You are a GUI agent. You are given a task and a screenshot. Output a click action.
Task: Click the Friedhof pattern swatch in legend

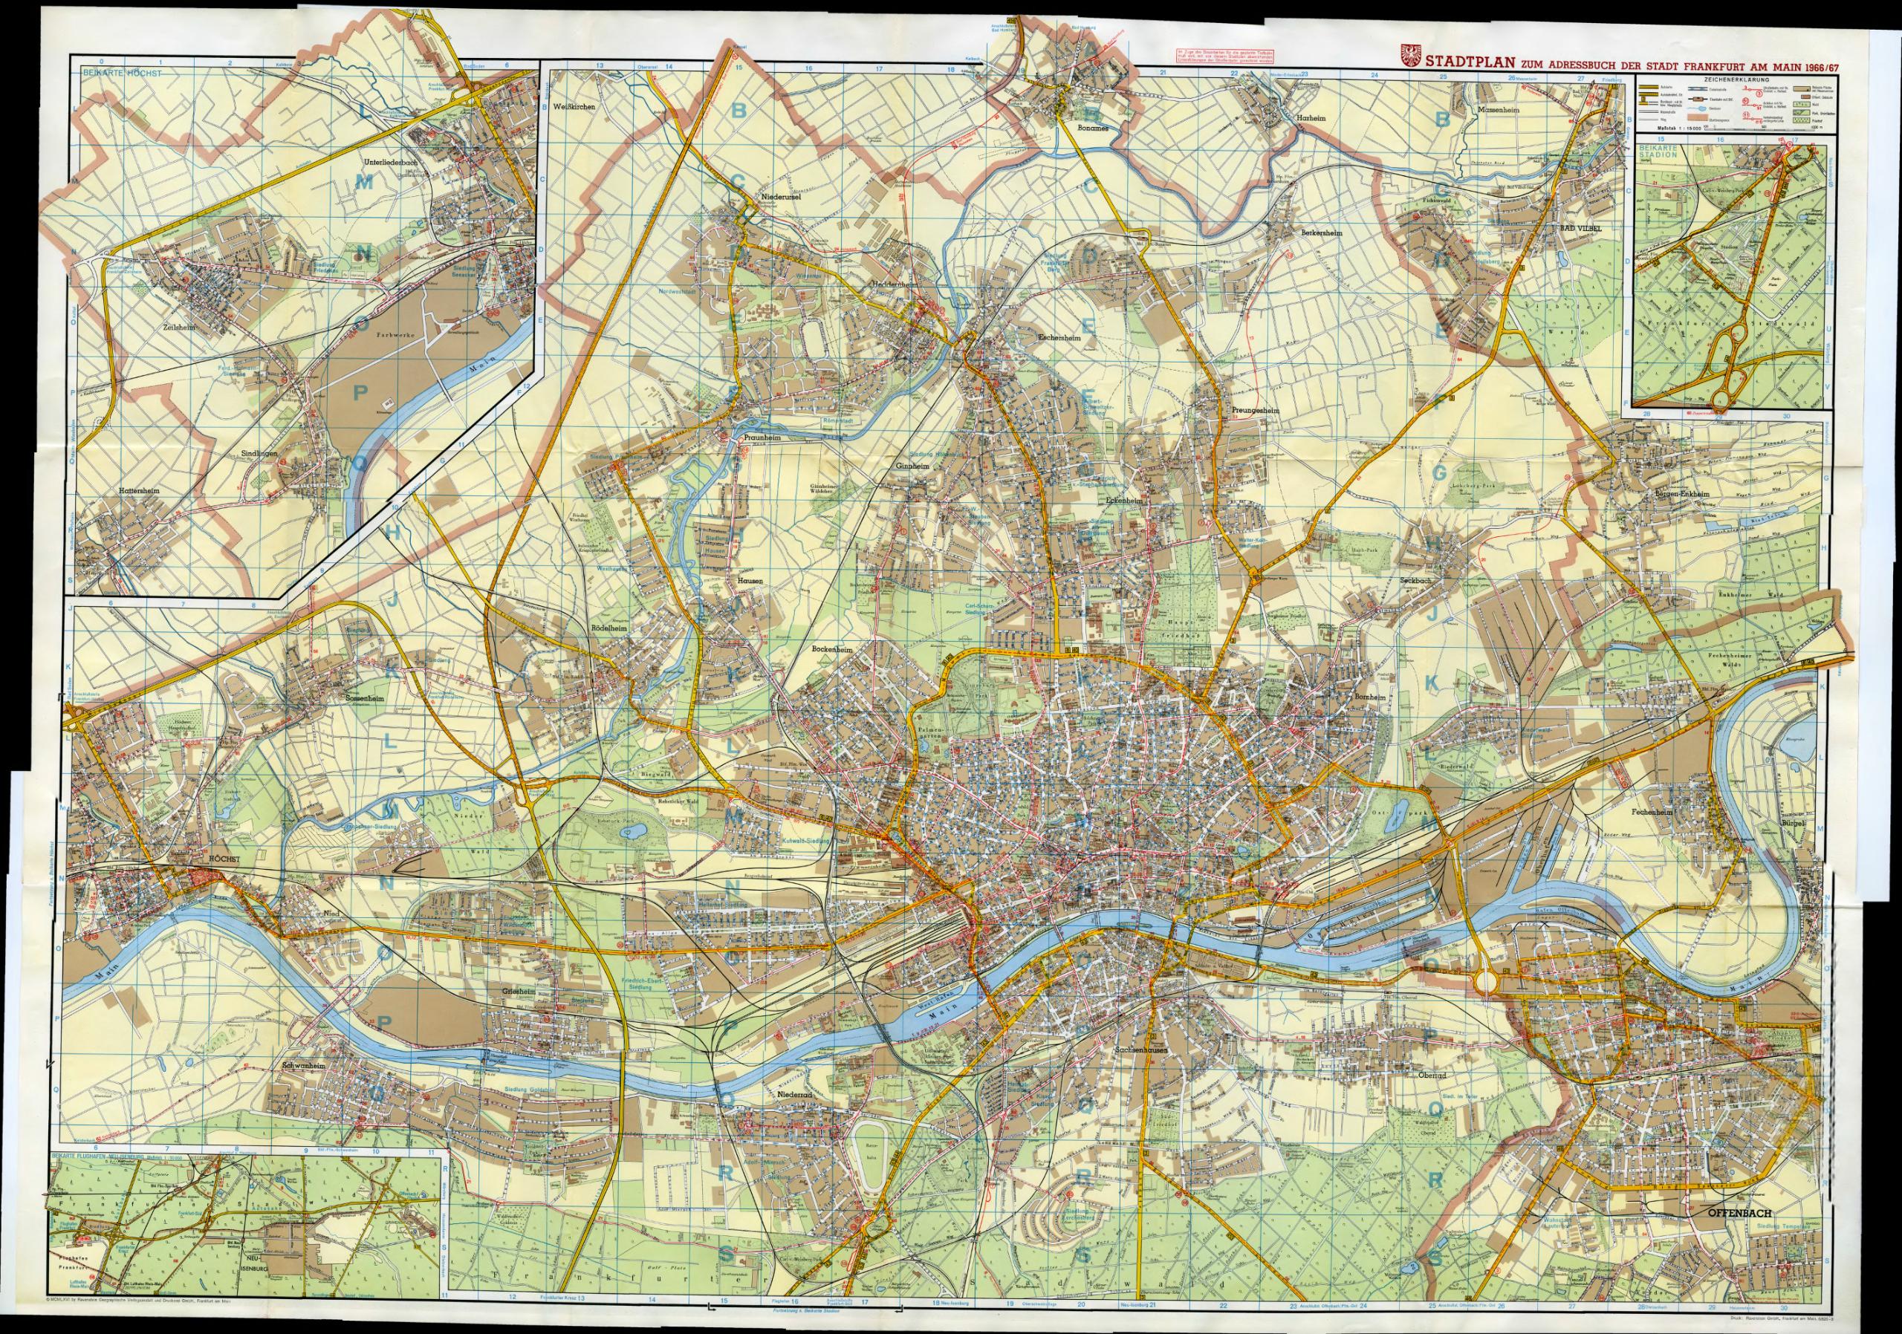tap(1801, 121)
